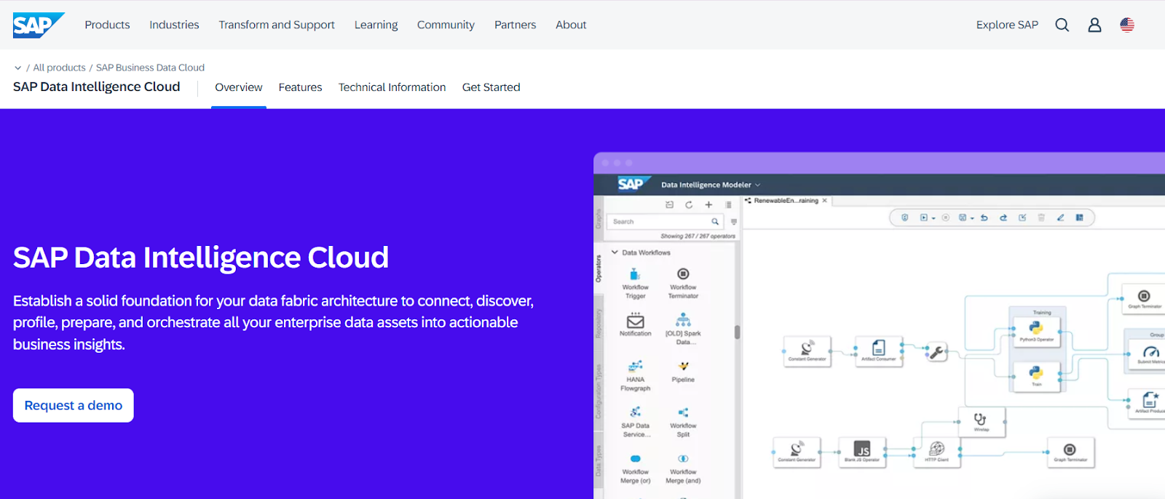Expand the breadcrumb chevron before All products
The image size is (1165, 499).
[17, 68]
